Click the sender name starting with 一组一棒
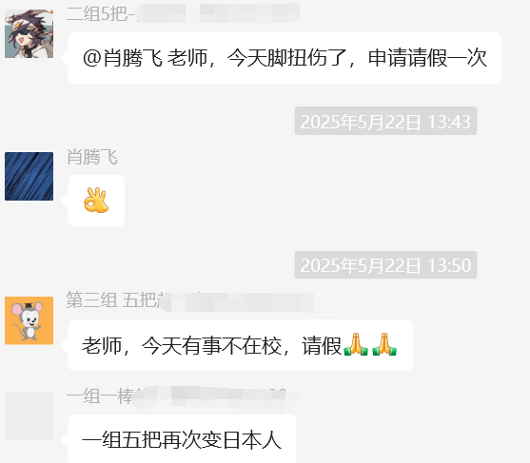The height and width of the screenshot is (463, 530). [183, 395]
